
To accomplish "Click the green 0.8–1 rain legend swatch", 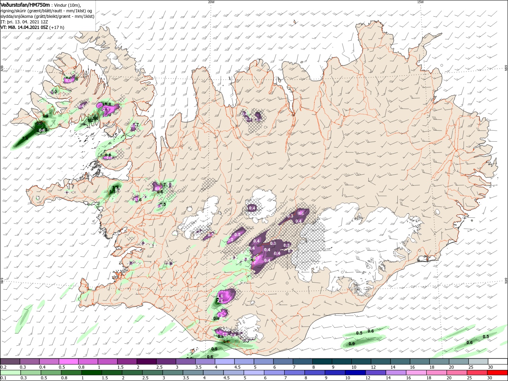I will point(72,373).
